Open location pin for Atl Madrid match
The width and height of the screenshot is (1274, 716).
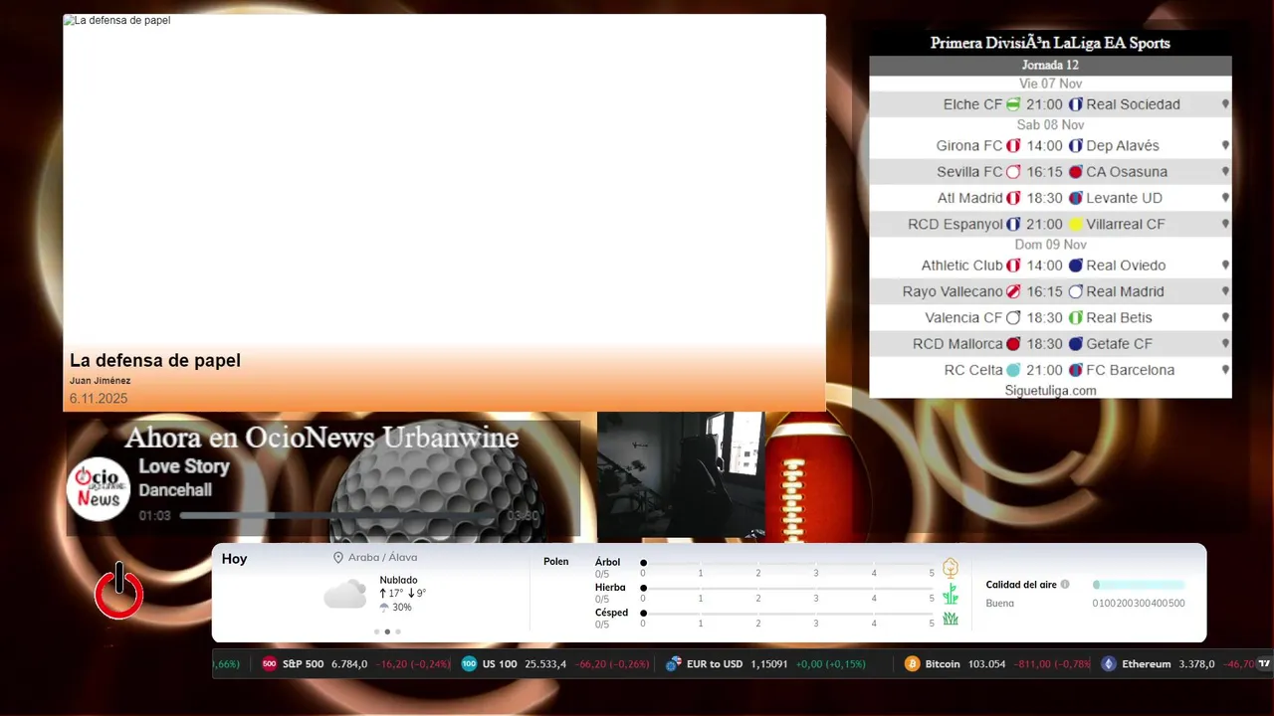tap(1225, 198)
